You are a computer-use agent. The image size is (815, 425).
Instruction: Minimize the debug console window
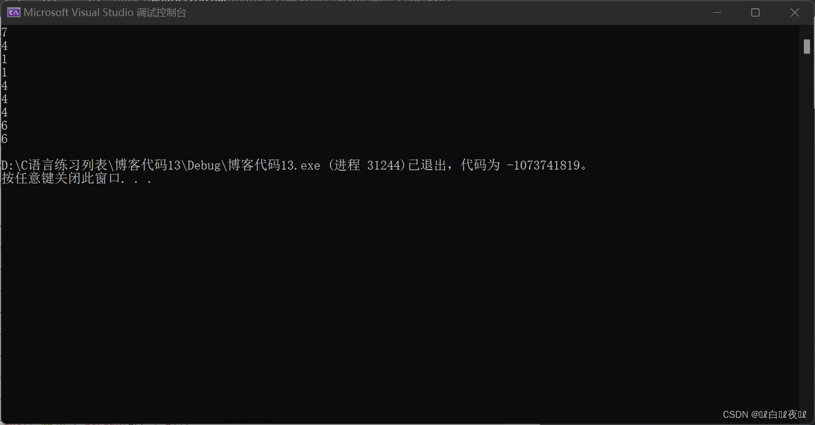[x=716, y=12]
